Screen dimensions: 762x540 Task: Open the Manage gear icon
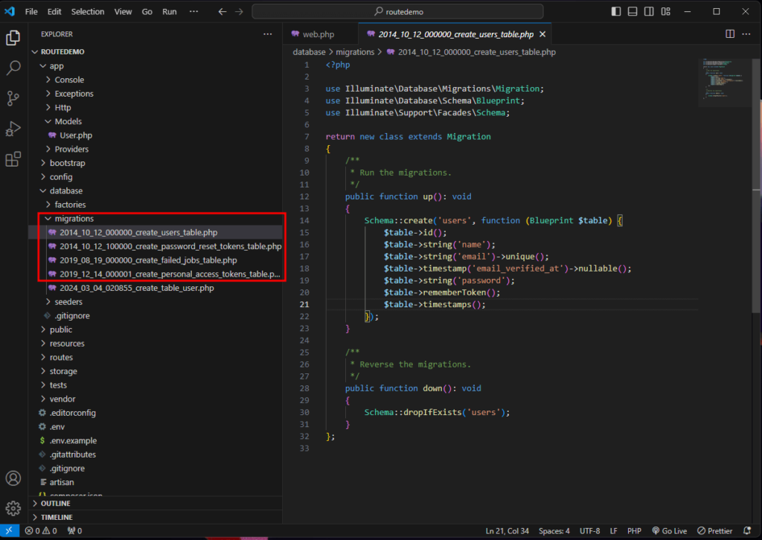pos(13,509)
